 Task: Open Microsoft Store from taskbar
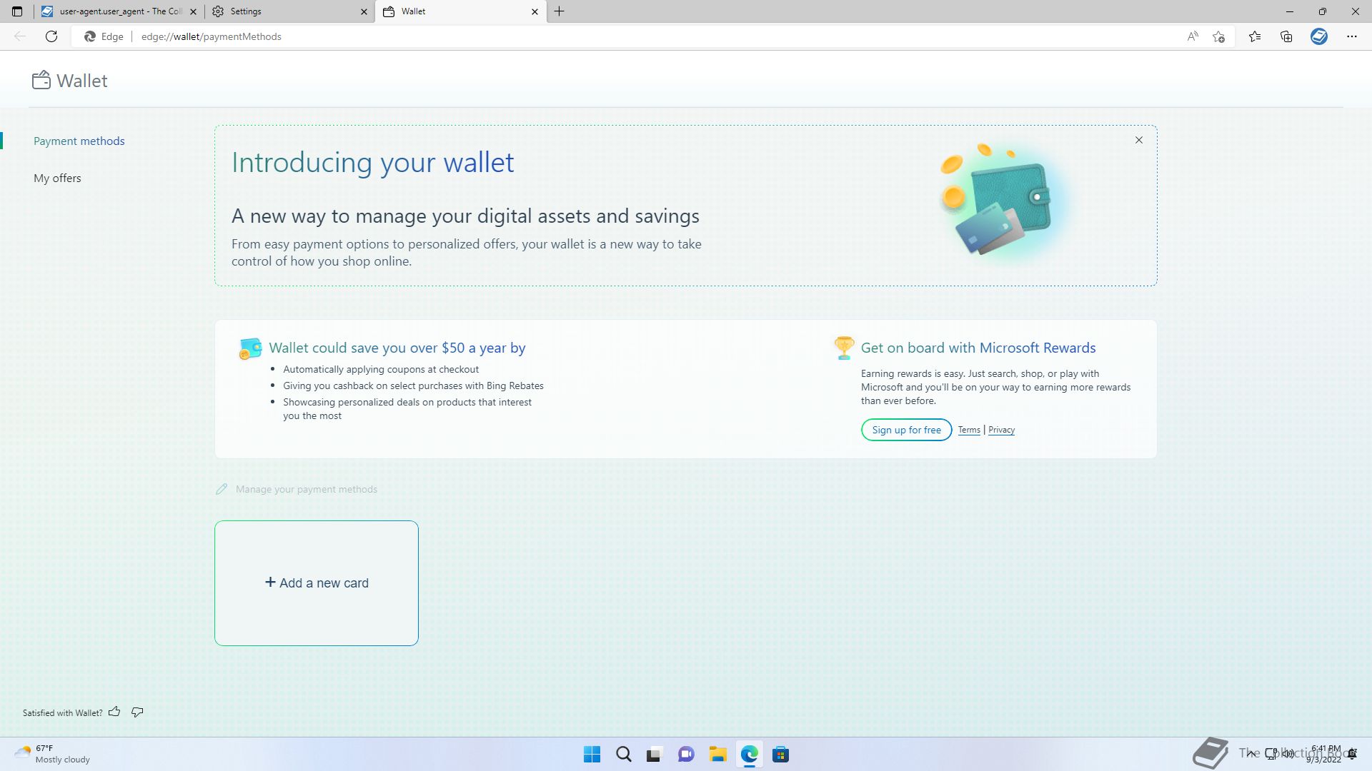[780, 755]
